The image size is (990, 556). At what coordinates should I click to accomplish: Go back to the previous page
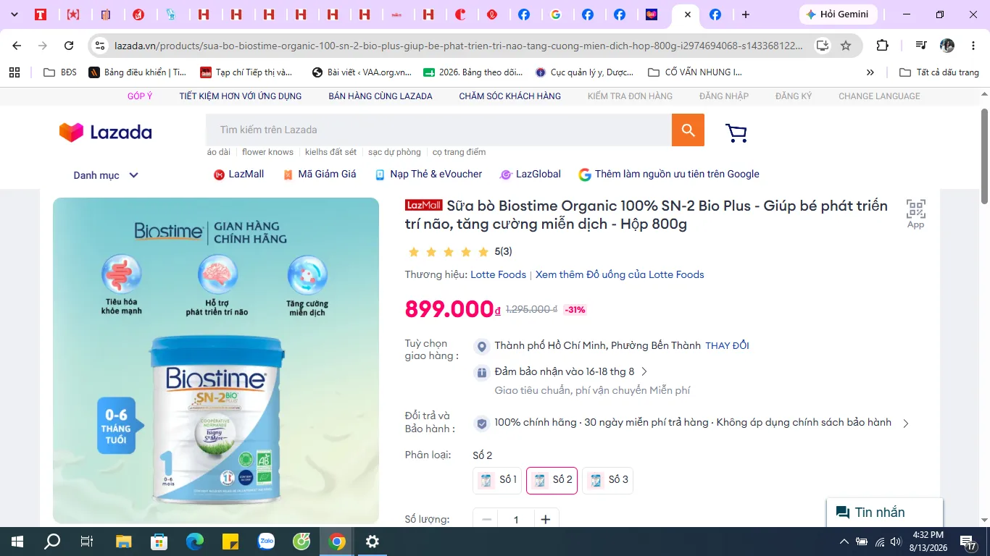(17, 46)
